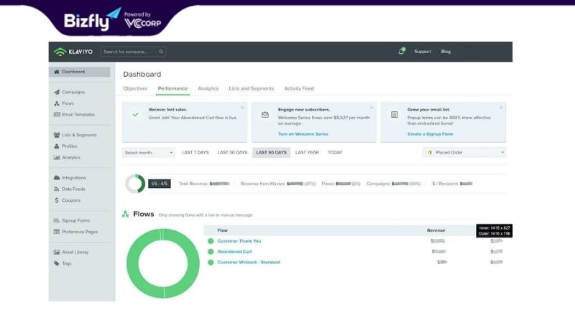Open the notifications bell
This screenshot has width=575, height=323.
(401, 52)
